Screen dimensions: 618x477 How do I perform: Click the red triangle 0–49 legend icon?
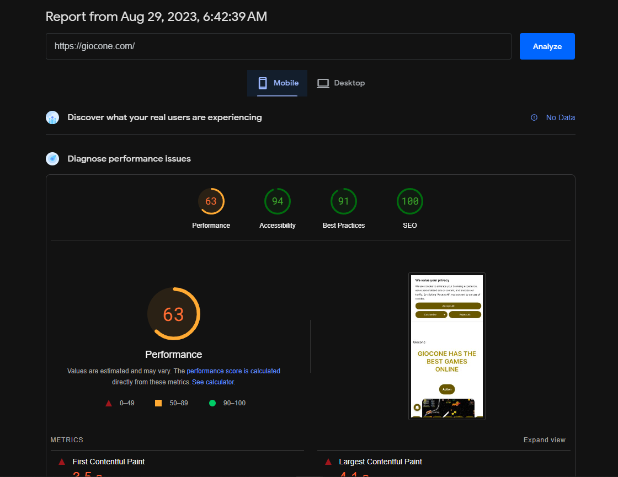pyautogui.click(x=109, y=403)
